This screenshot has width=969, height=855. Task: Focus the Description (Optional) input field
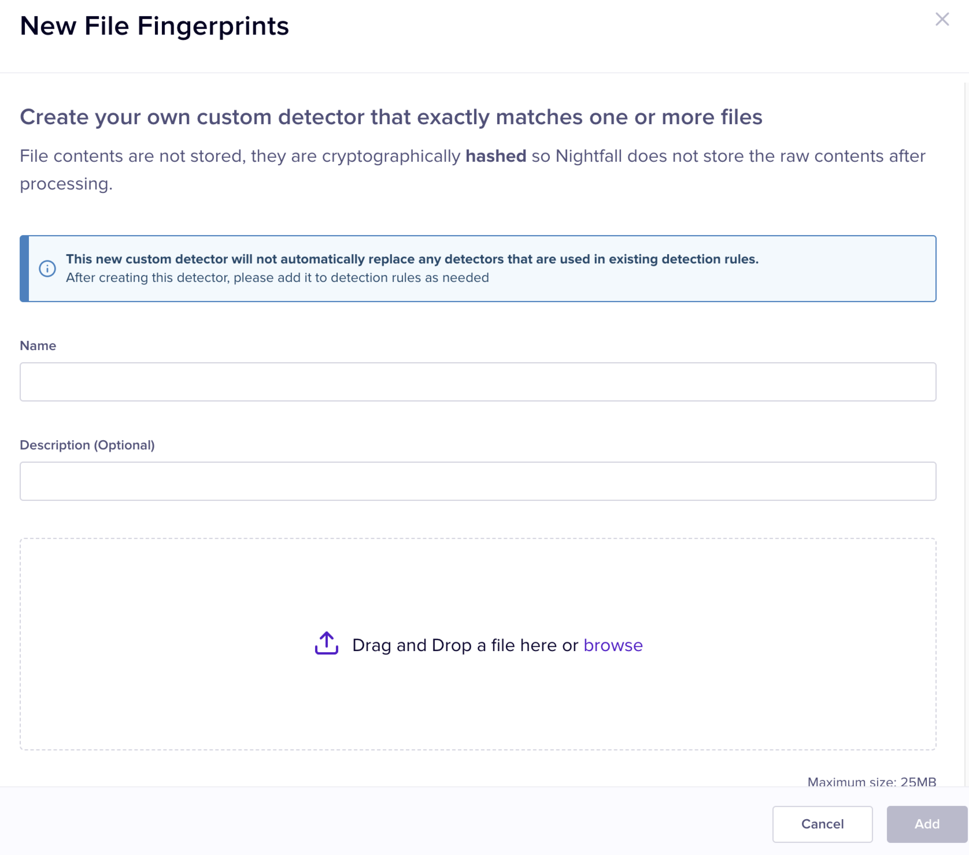click(x=477, y=481)
